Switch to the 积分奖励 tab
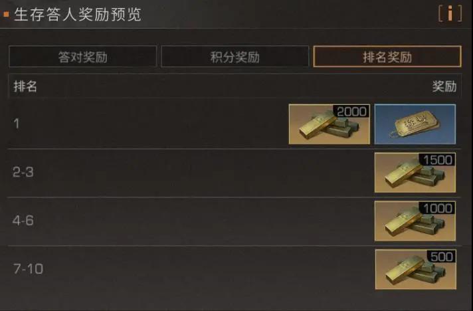Viewport: 473px width, 311px height. 235,56
